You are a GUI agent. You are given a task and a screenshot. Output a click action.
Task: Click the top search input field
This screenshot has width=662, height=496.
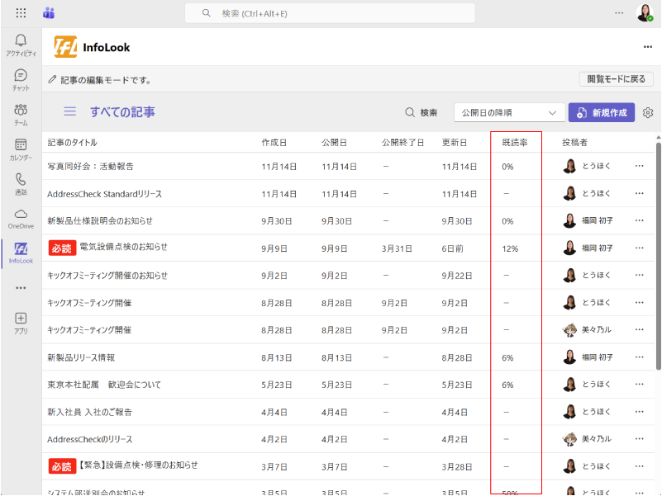pos(331,13)
